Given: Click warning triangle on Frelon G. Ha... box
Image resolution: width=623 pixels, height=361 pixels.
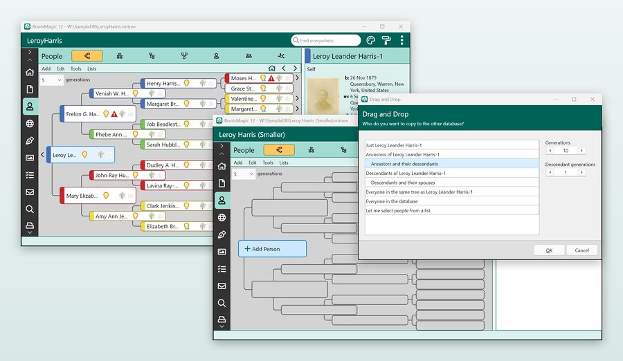Looking at the screenshot, I should point(114,114).
